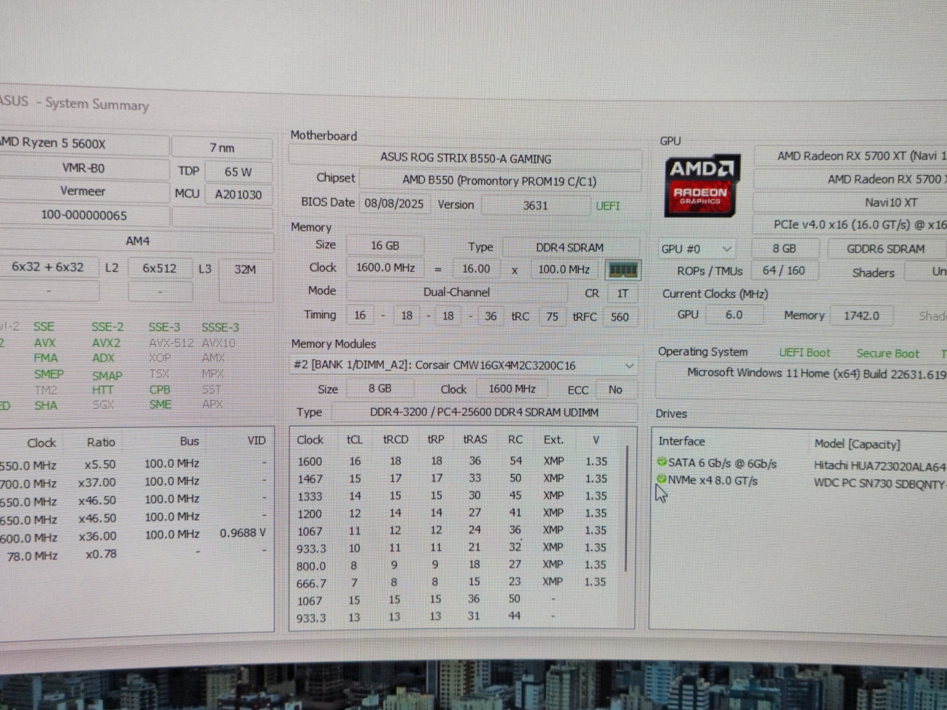This screenshot has width=947, height=710.
Task: Select the WDC PC SN730 drive row
Action: coord(802,482)
